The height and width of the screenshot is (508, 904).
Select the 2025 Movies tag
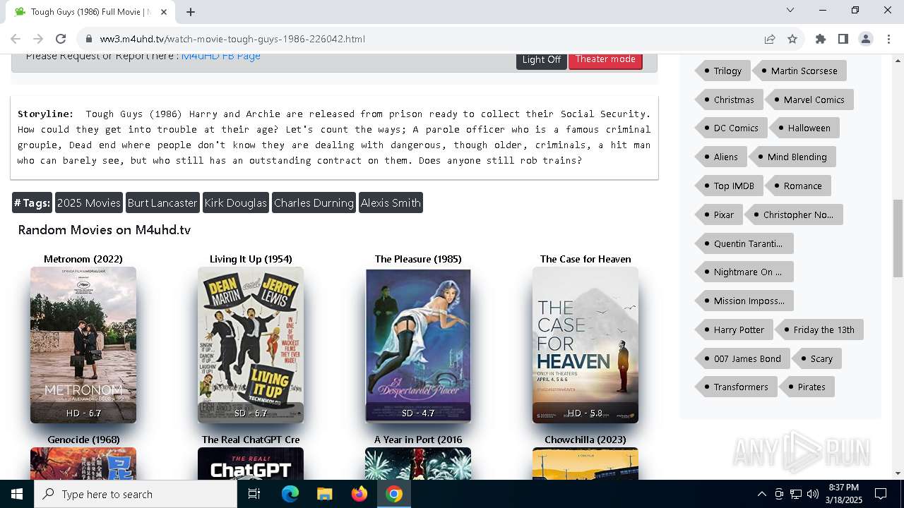tap(89, 202)
